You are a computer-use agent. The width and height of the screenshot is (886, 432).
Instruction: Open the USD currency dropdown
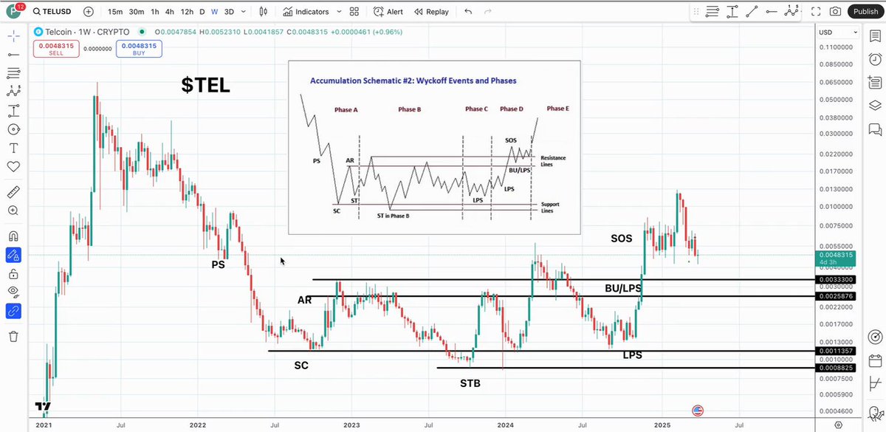tap(838, 32)
